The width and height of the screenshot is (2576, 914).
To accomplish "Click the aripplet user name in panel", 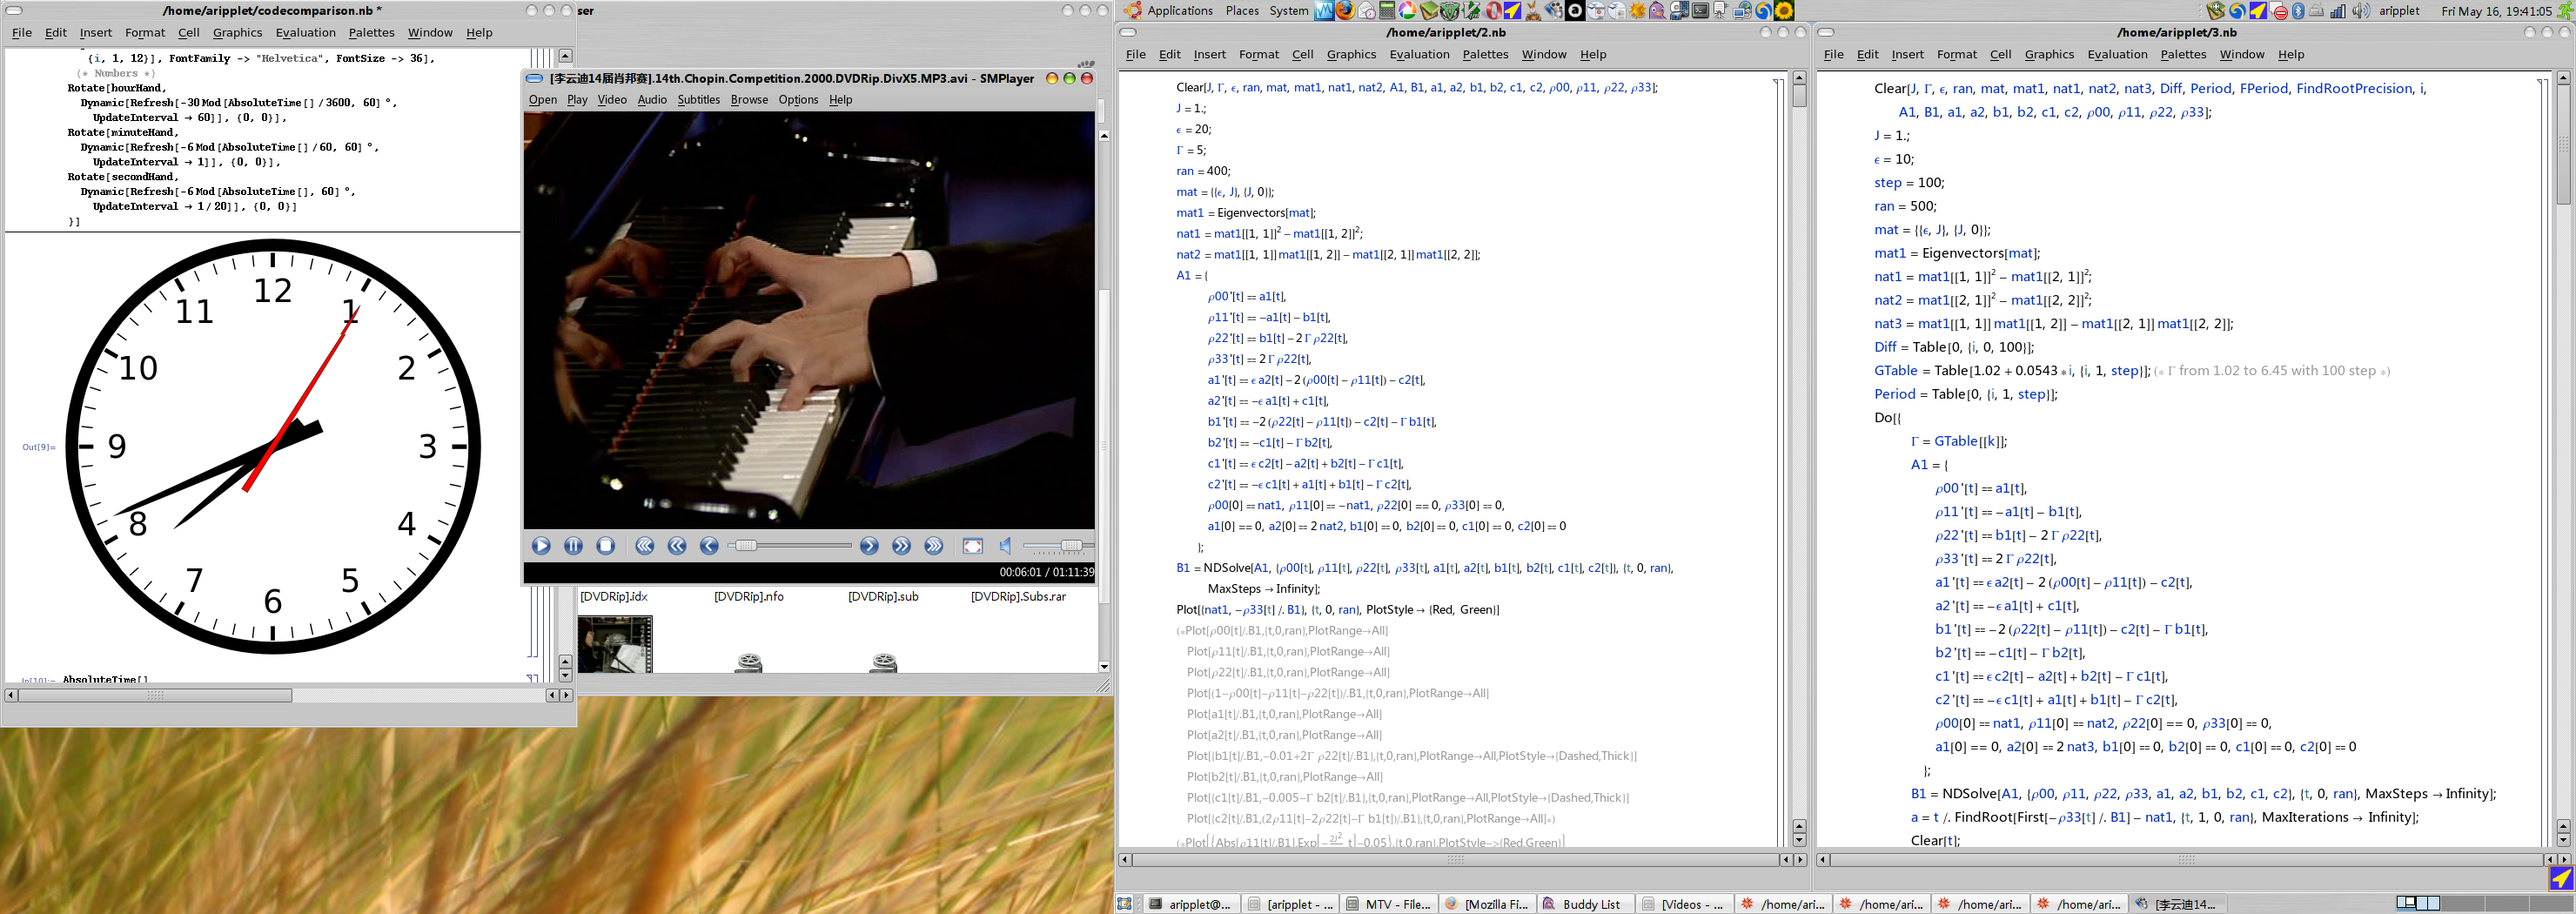I will (2398, 11).
